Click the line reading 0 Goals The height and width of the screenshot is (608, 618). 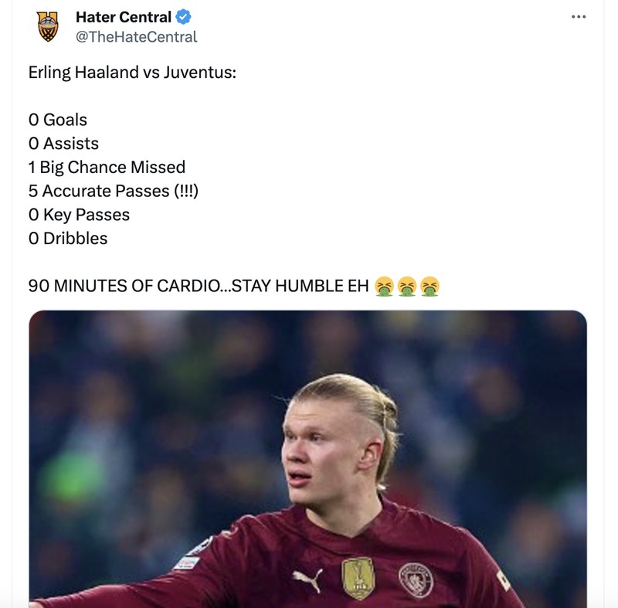(x=58, y=120)
